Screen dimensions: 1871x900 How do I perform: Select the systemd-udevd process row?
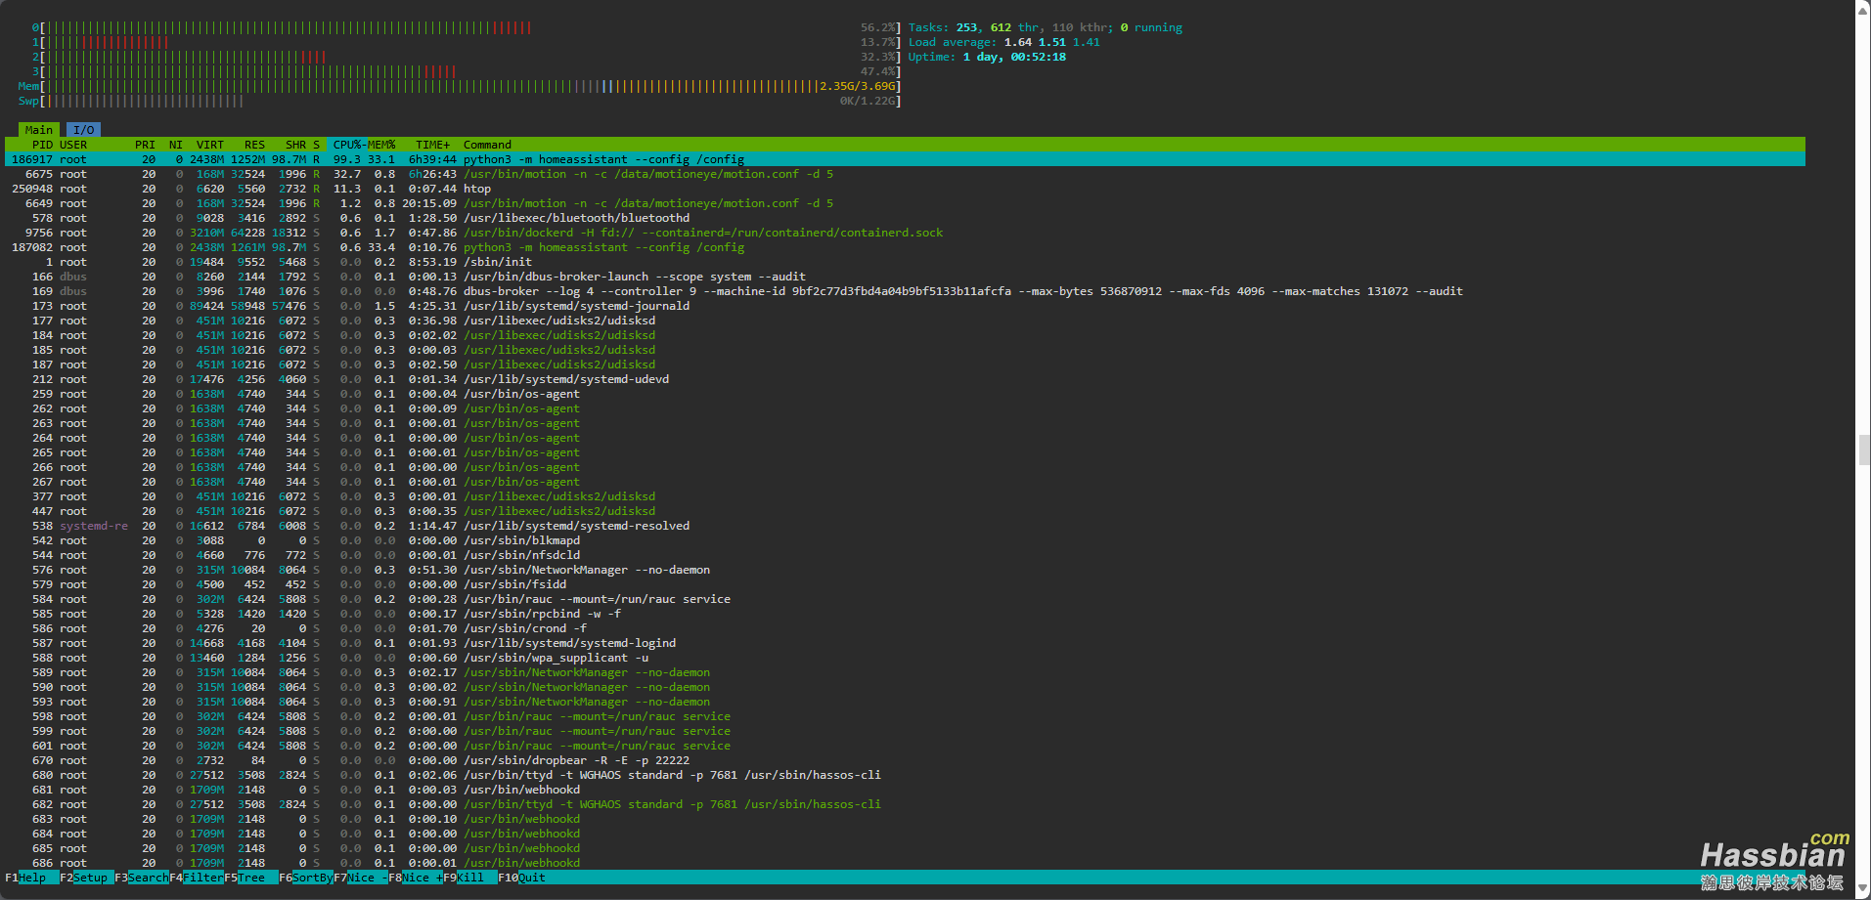pos(905,379)
